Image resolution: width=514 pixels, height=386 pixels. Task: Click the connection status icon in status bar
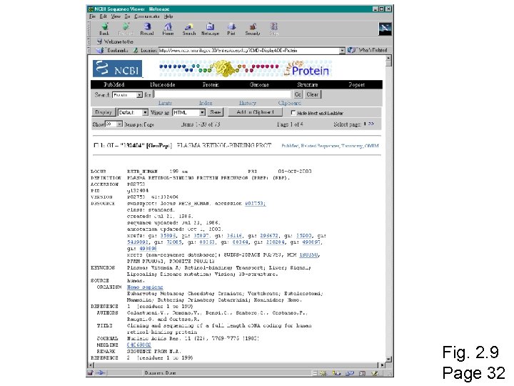click(101, 373)
